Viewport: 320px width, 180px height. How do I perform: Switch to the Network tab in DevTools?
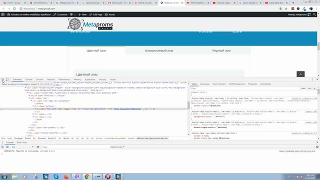[51, 79]
